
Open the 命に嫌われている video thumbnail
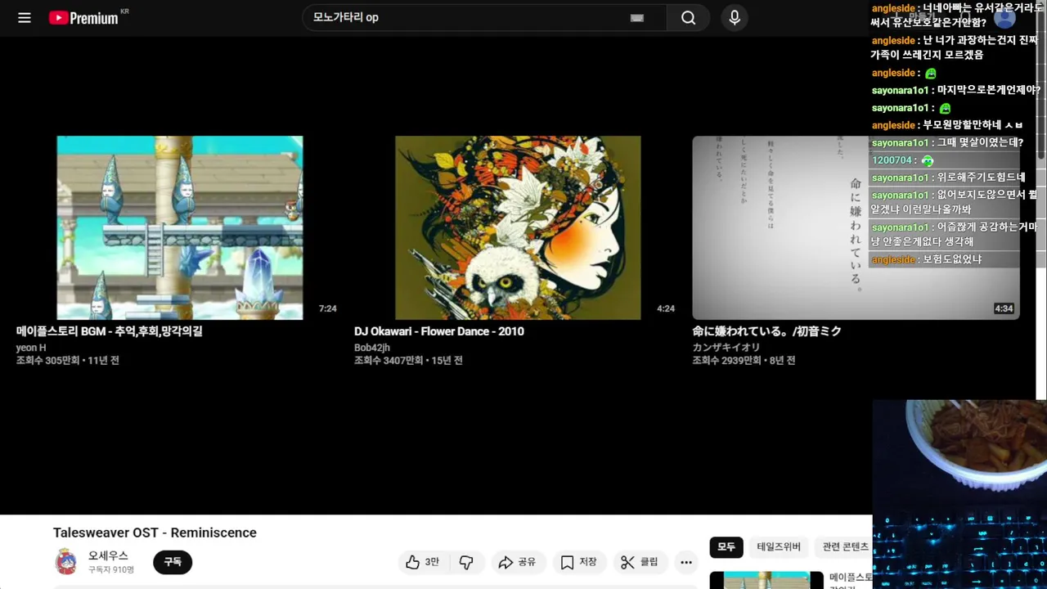pos(856,227)
